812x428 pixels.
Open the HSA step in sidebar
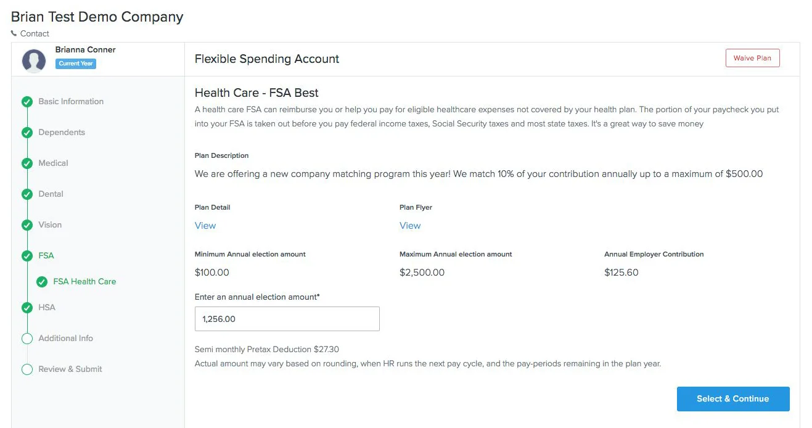pyautogui.click(x=47, y=307)
